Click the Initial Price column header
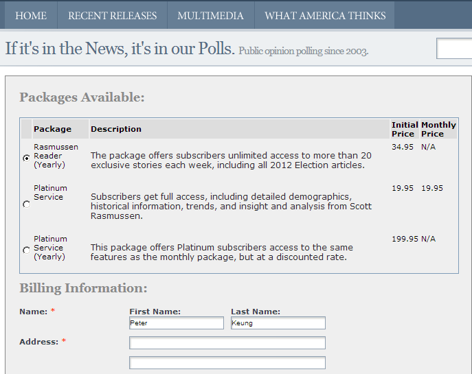472x374 pixels. click(x=405, y=129)
